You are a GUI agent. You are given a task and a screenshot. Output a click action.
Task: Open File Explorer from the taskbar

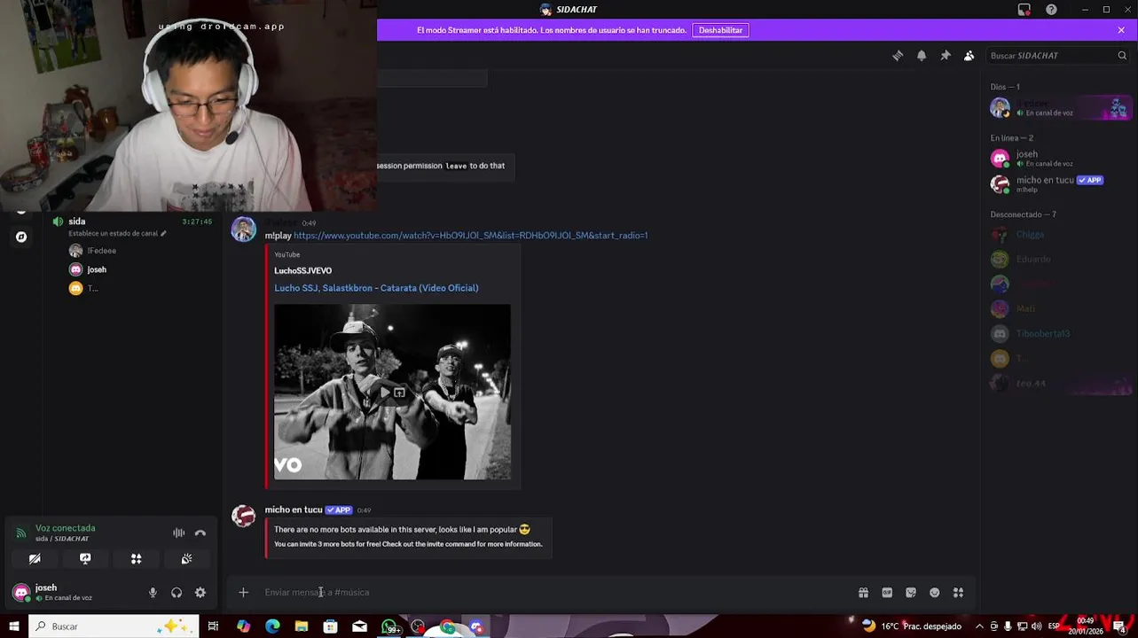pyautogui.click(x=302, y=626)
